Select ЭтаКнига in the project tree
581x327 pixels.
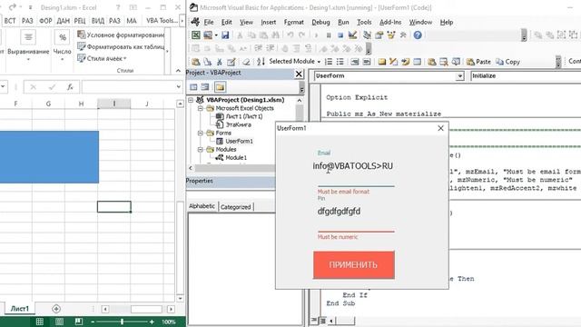tap(238, 124)
